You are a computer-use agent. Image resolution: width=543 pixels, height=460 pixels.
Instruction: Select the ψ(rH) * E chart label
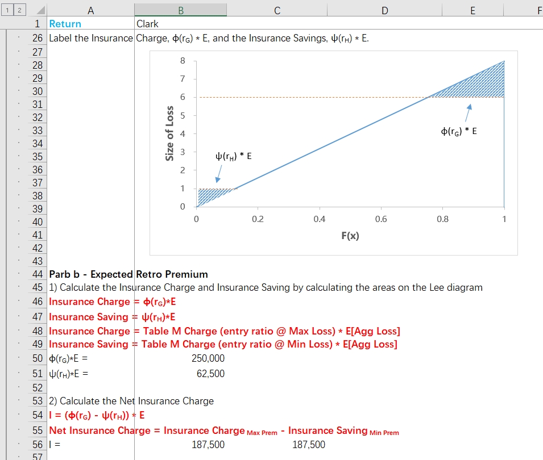click(x=234, y=156)
